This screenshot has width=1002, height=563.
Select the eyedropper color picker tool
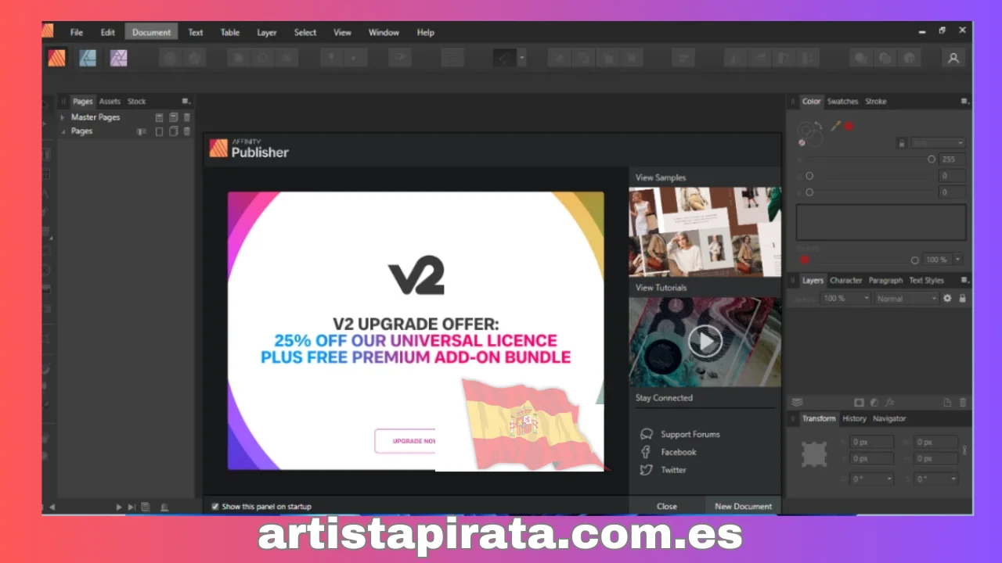(835, 125)
